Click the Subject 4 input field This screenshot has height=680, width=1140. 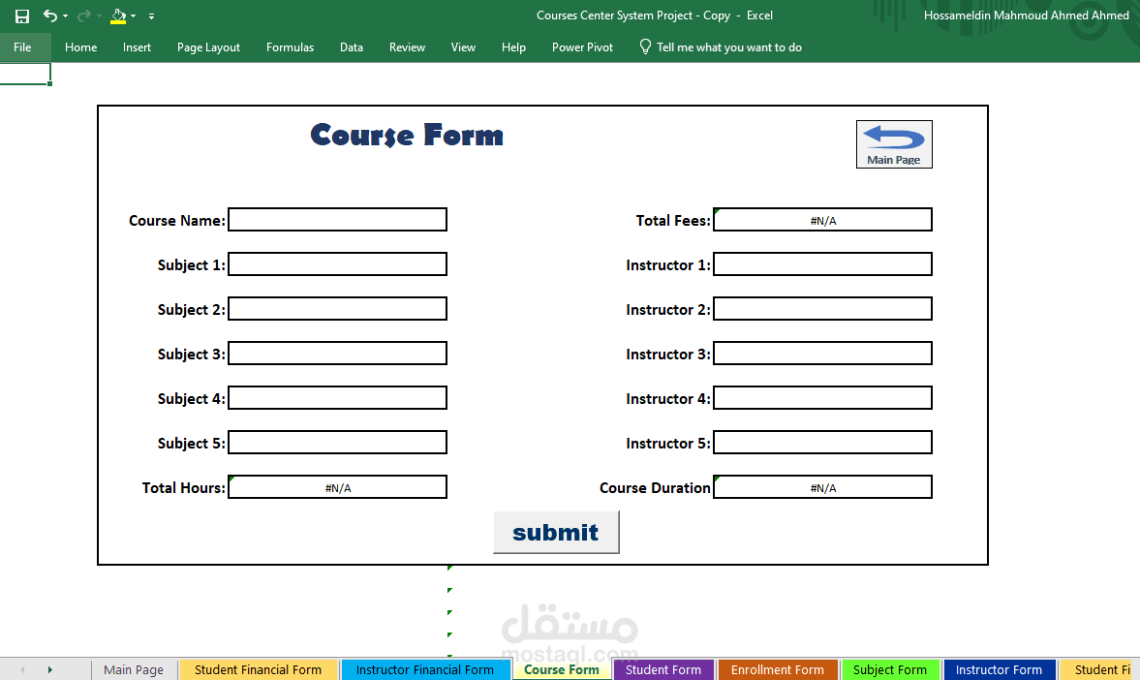(337, 398)
